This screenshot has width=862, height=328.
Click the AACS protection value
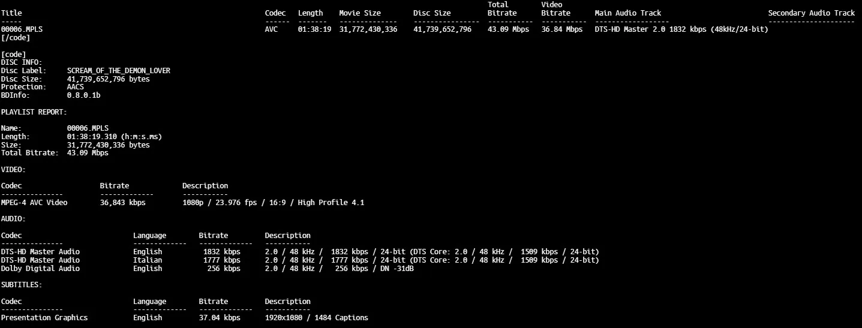tap(75, 87)
